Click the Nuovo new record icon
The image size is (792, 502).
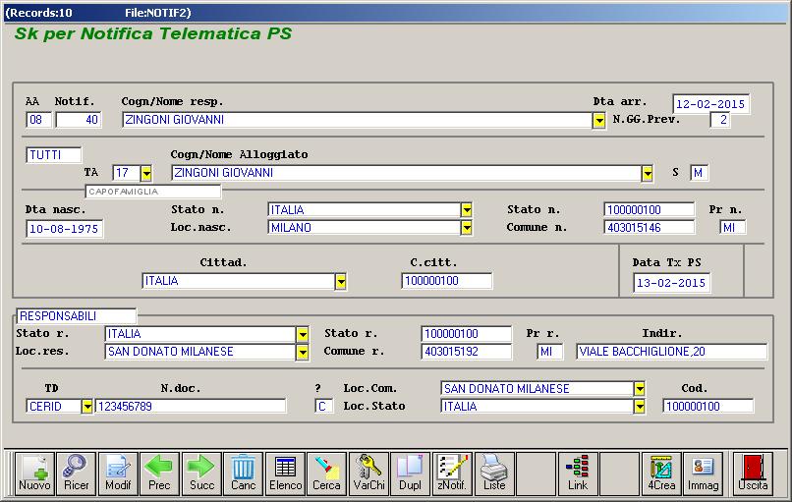coord(34,473)
